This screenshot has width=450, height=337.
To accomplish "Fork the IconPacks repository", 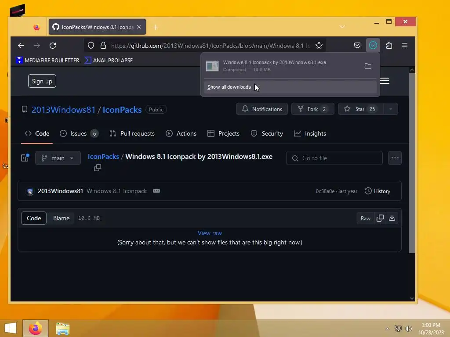I will pyautogui.click(x=313, y=109).
